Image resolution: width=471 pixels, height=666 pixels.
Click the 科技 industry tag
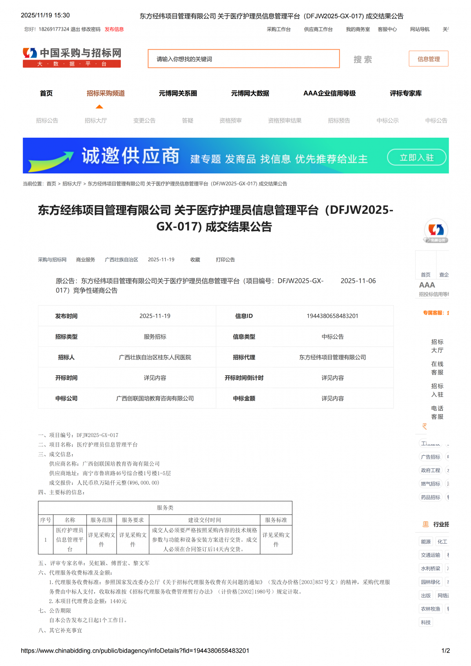click(426, 622)
